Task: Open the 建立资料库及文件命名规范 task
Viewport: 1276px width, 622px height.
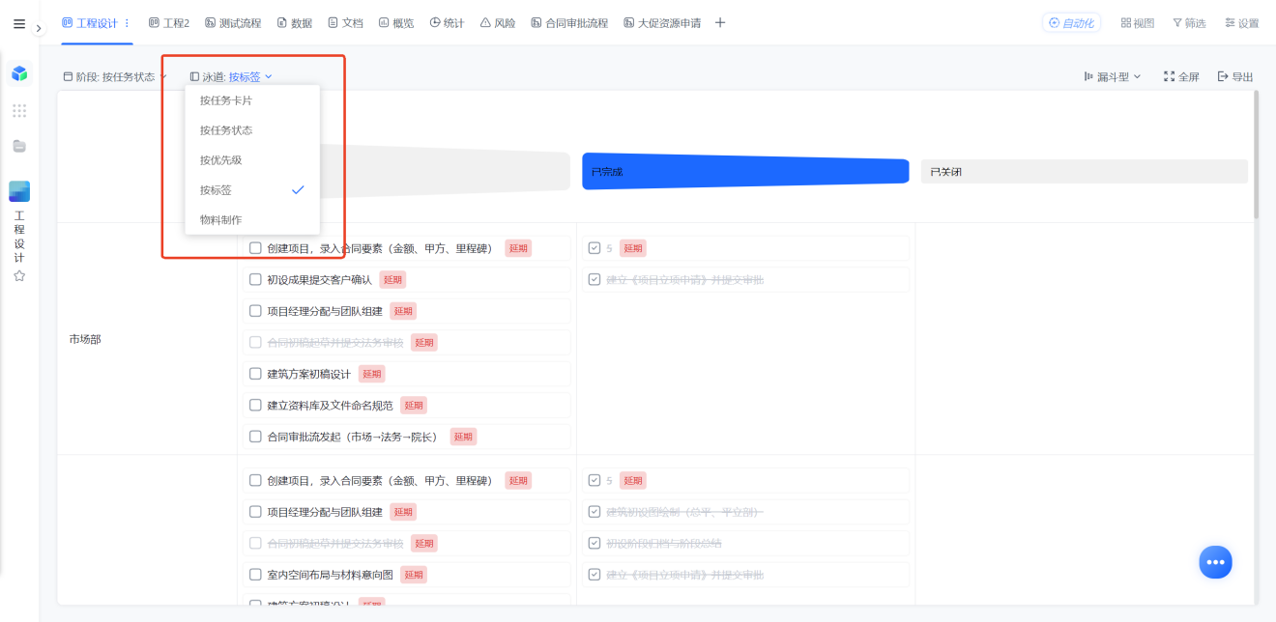Action: coord(407,406)
